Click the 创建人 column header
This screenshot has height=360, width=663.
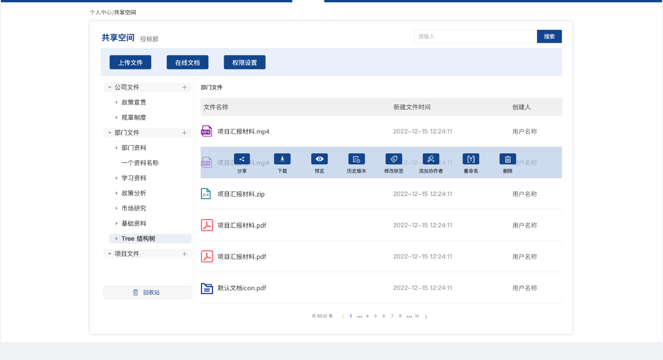[x=522, y=107]
